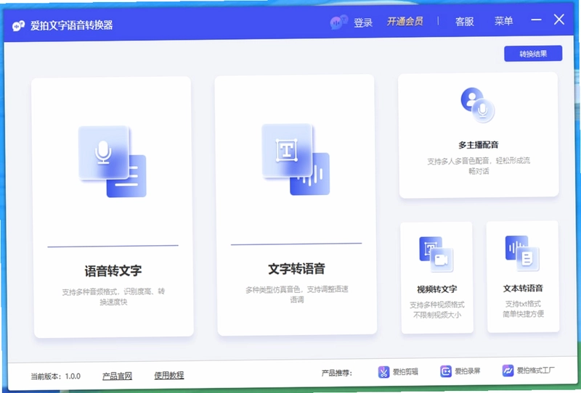Open the 文本转语音 feature
The width and height of the screenshot is (581, 393).
(523, 289)
